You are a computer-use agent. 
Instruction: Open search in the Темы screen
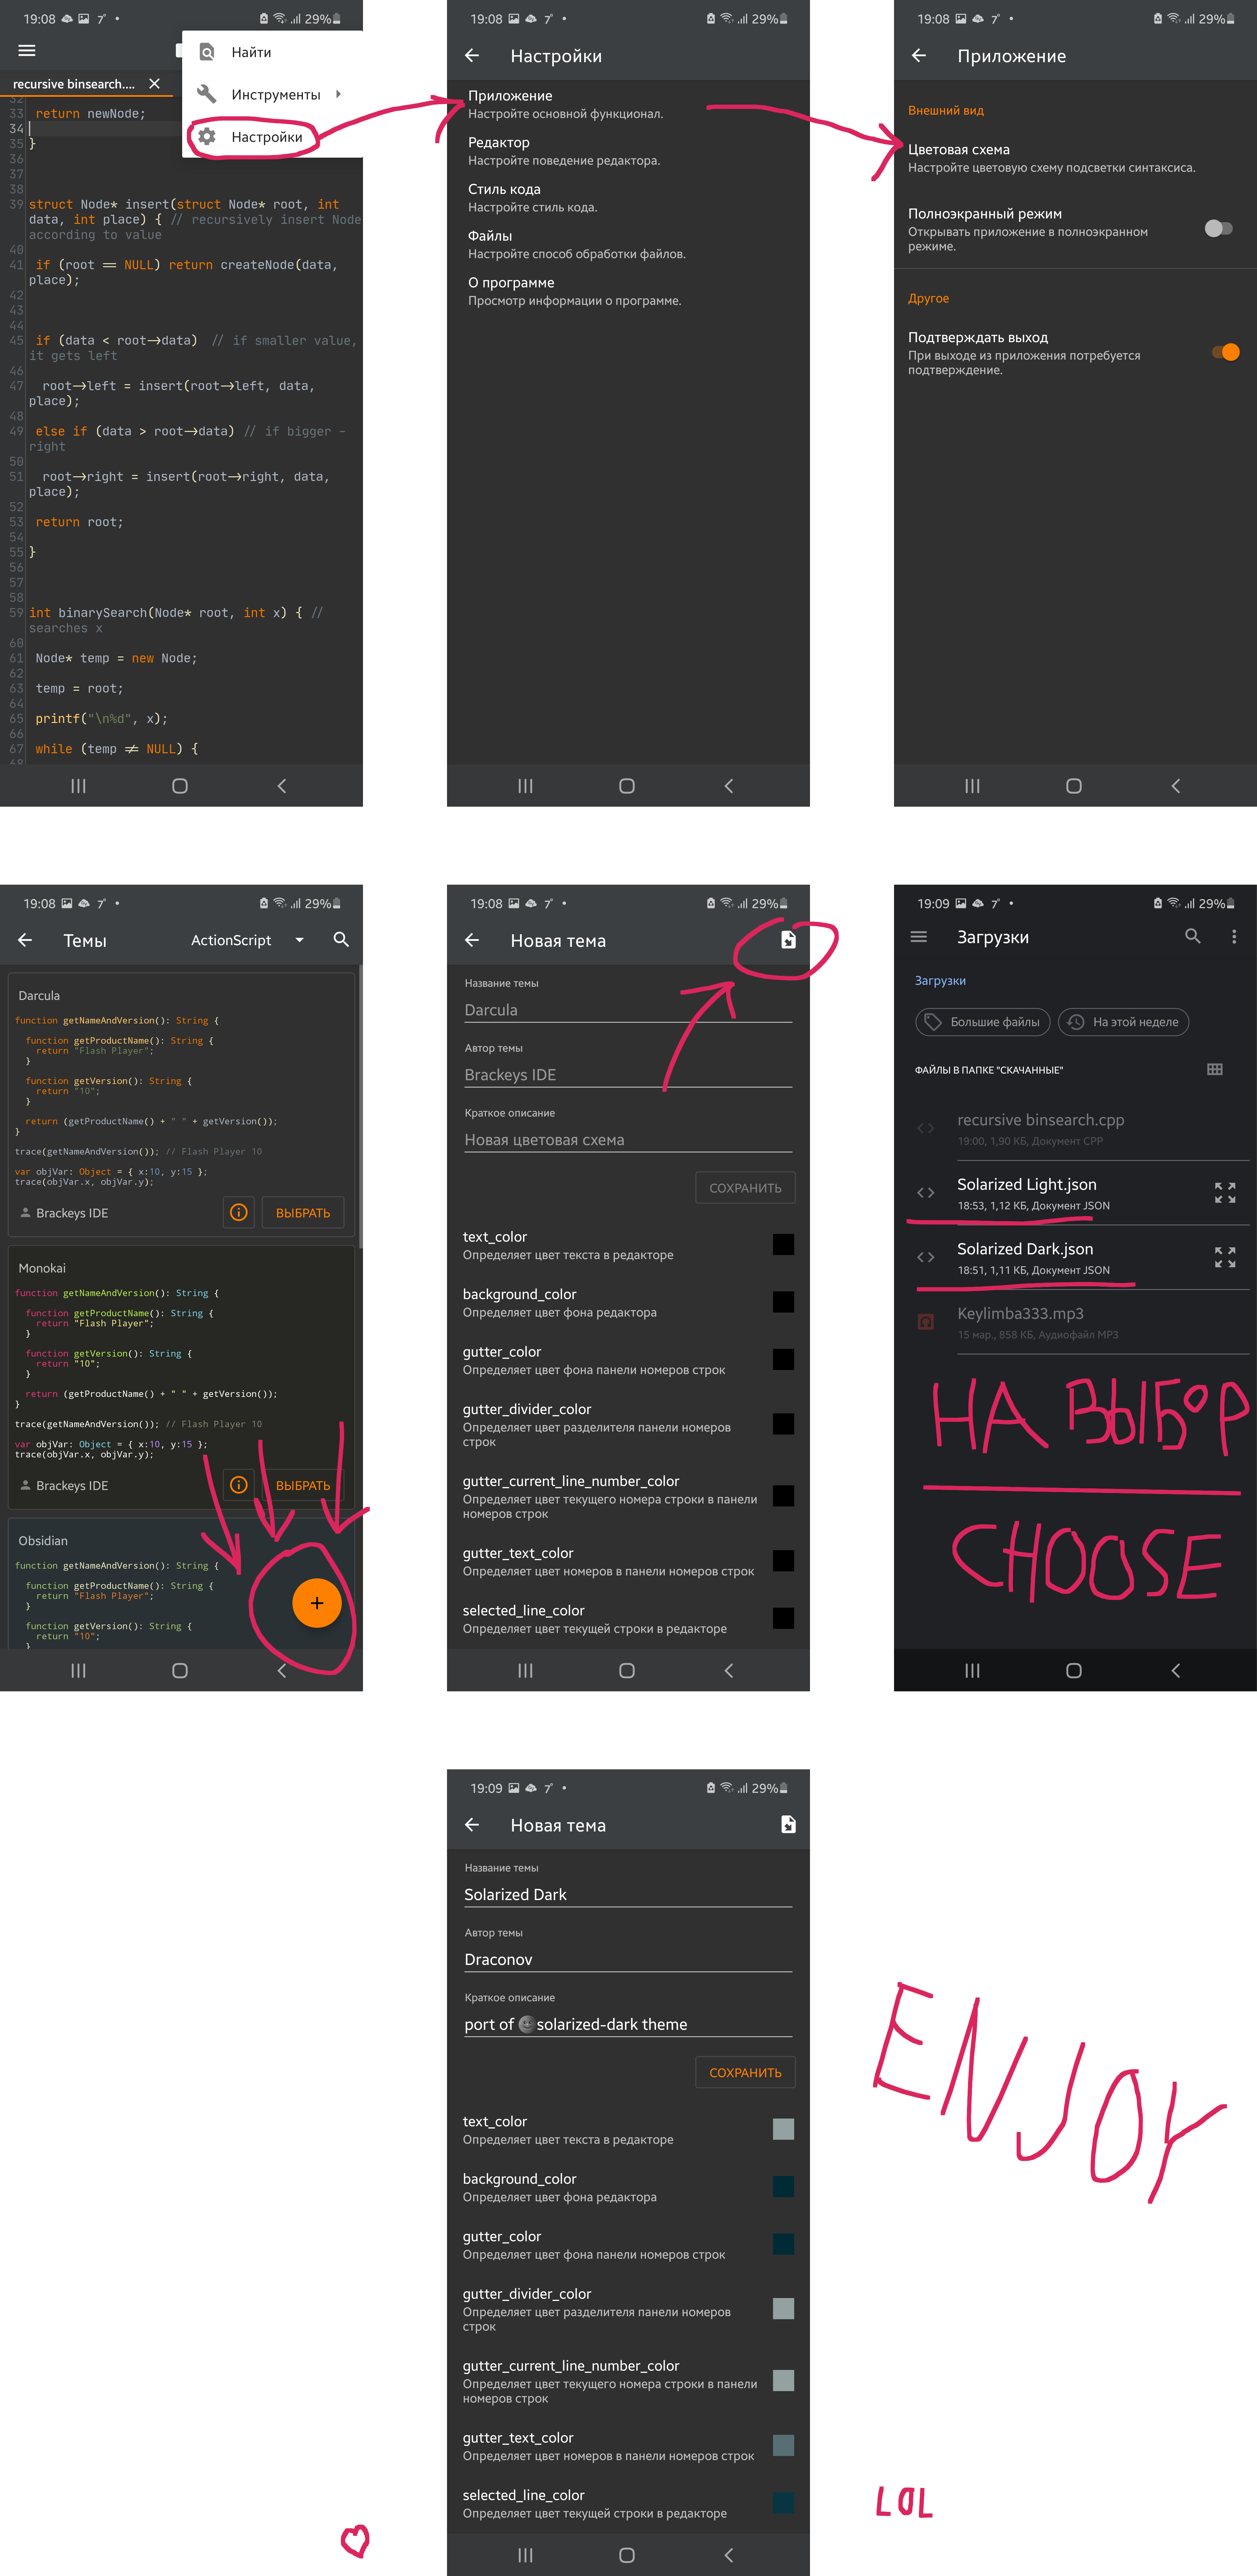pos(341,940)
